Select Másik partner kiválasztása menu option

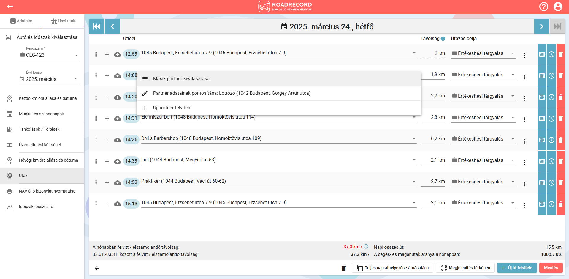181,79
